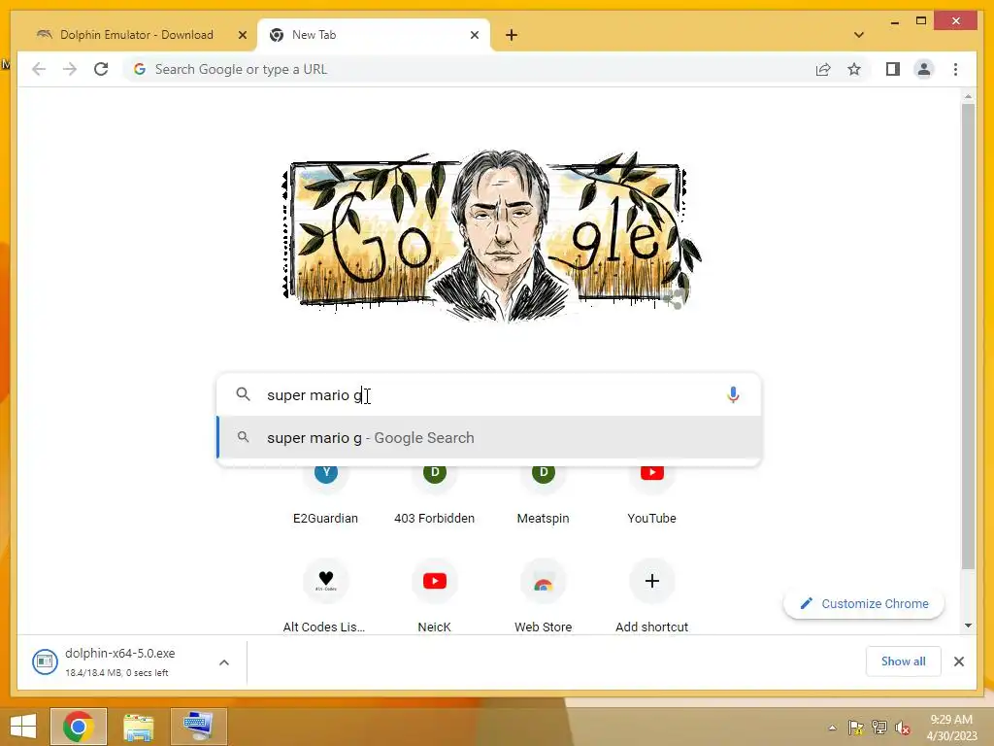
Task: Select the New Tab tab
Action: click(x=374, y=35)
